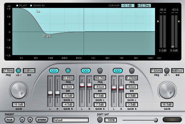Toggle the LO shelf filter power button
Viewport: 185px width, 124px height.
[18, 71]
